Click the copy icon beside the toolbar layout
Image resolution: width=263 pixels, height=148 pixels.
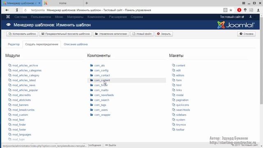pos(173,129)
